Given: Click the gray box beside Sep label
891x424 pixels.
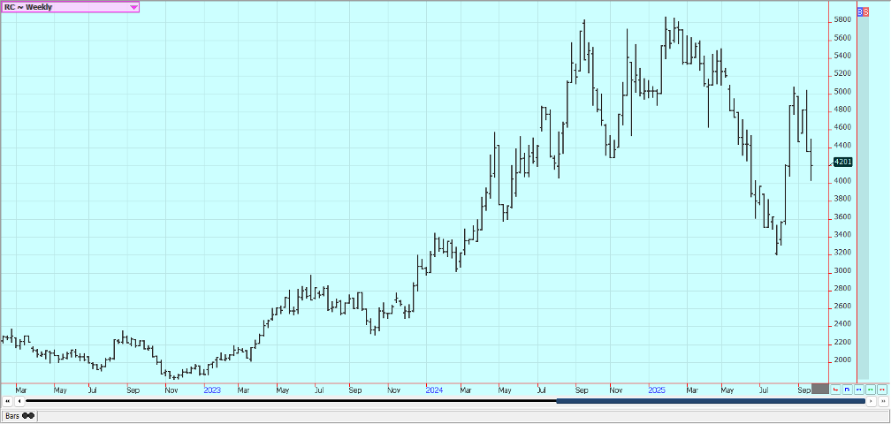Looking at the screenshot, I should click(x=820, y=389).
